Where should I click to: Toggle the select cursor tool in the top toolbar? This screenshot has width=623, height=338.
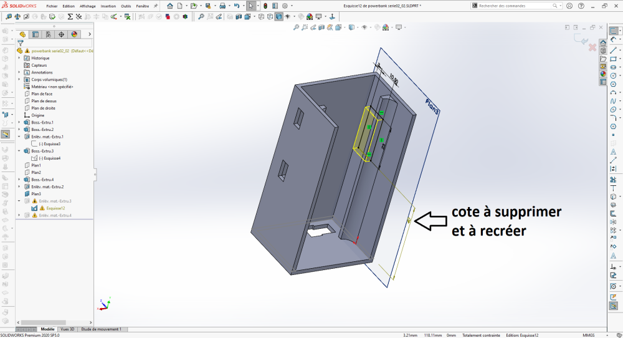click(251, 6)
